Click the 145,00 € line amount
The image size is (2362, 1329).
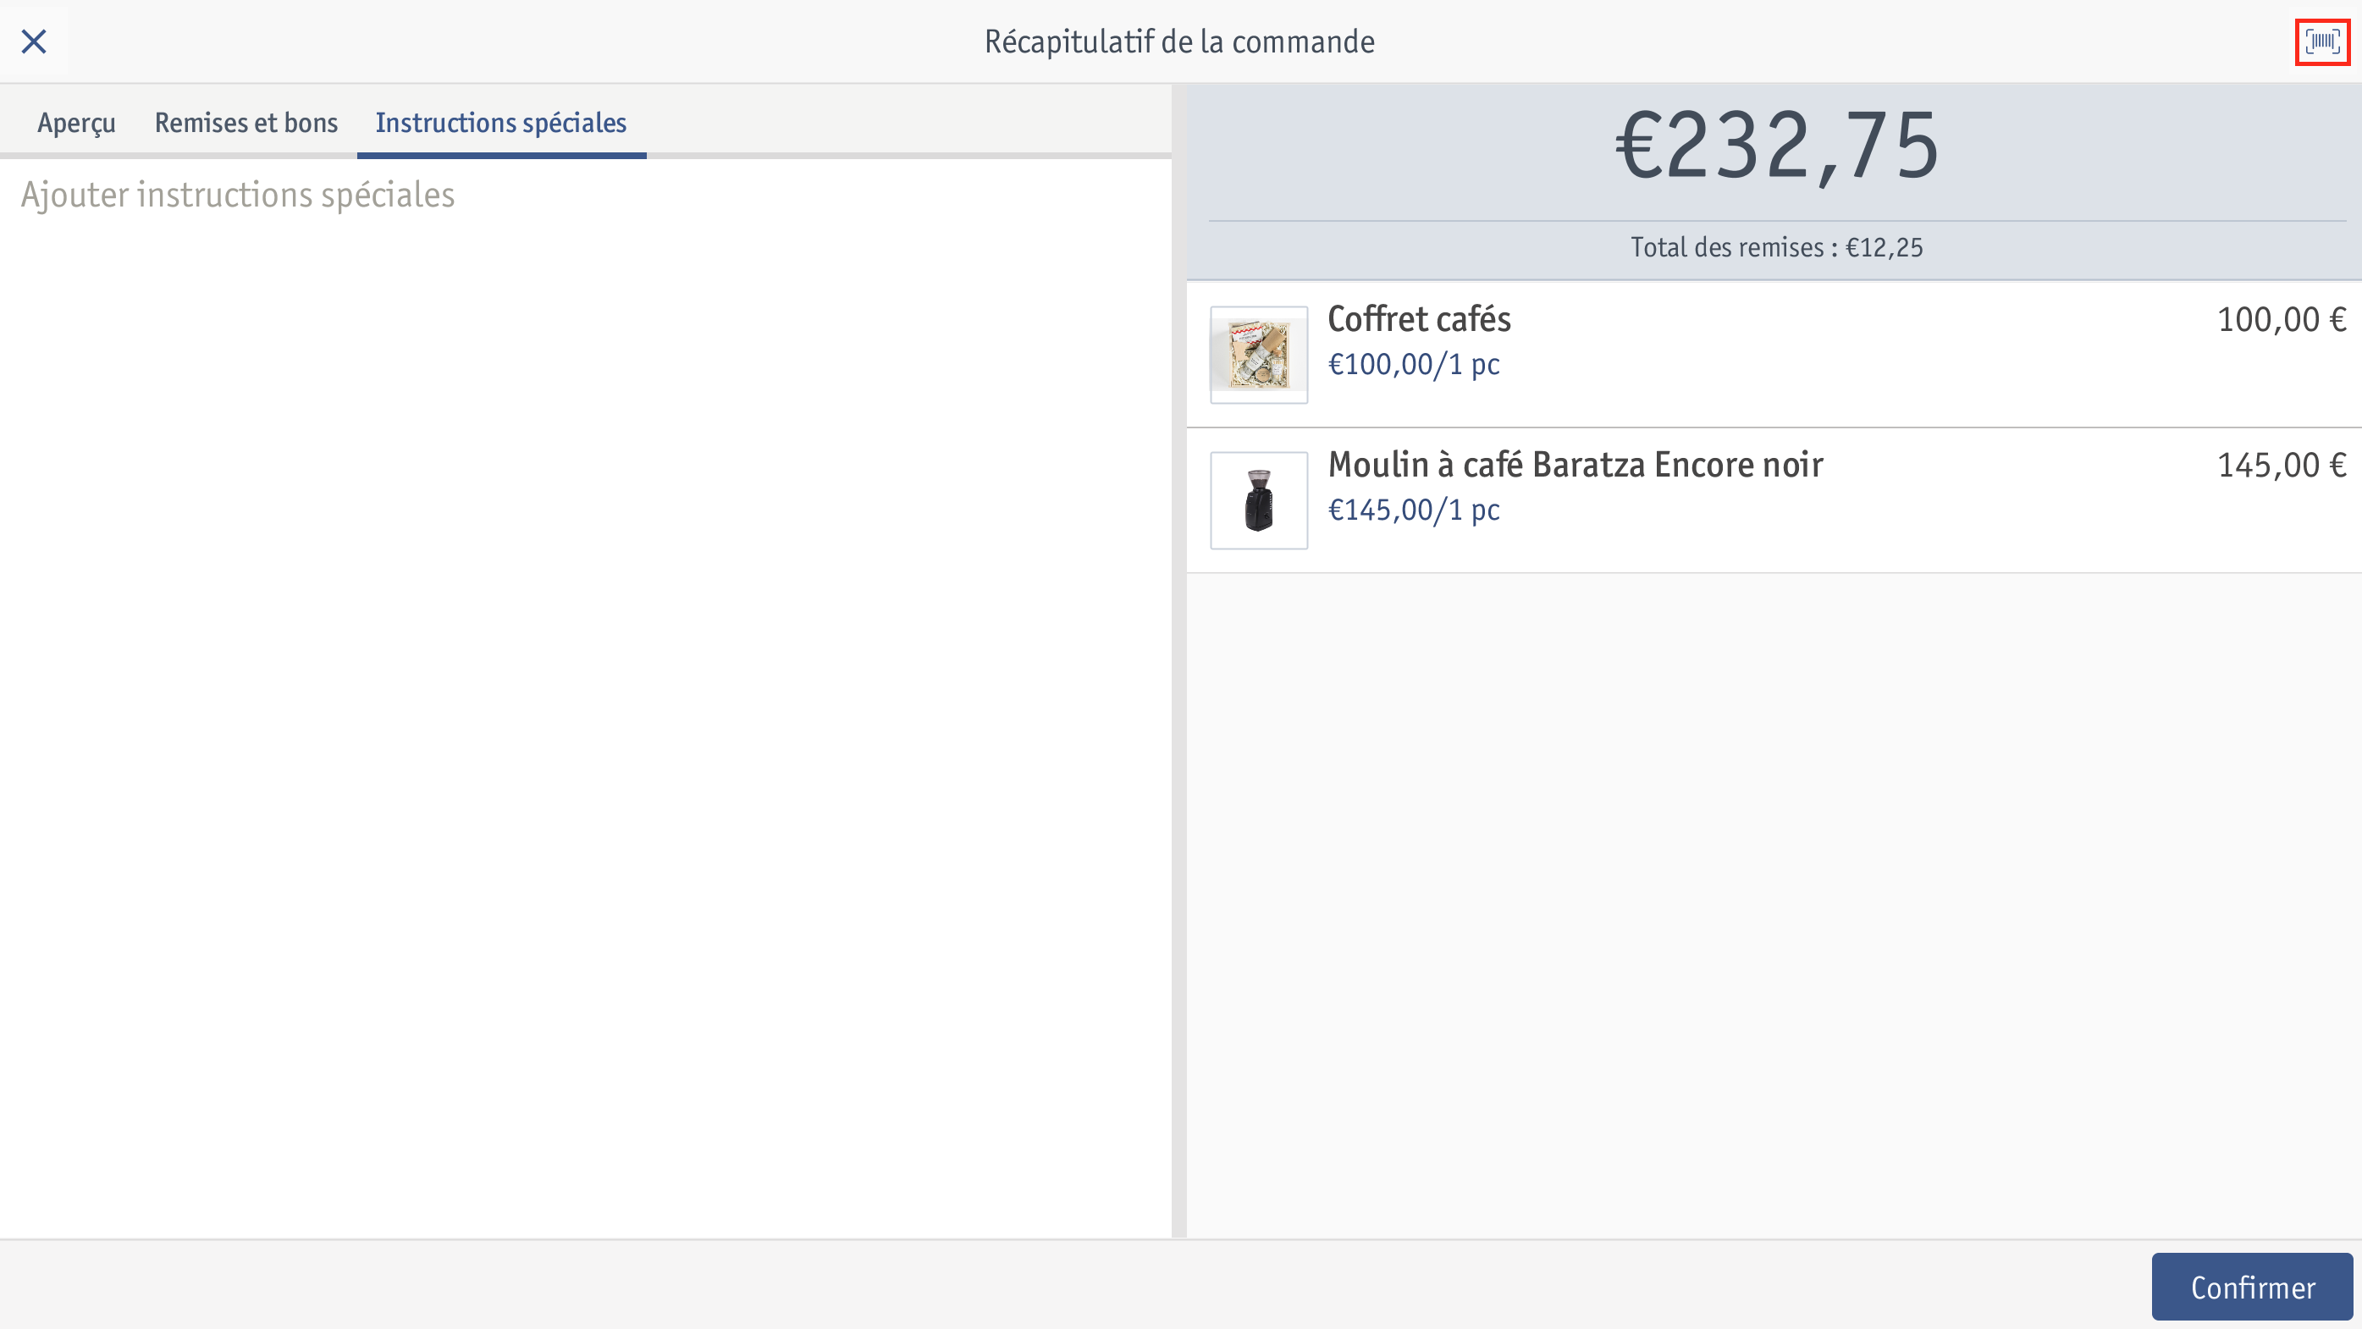(x=2282, y=465)
